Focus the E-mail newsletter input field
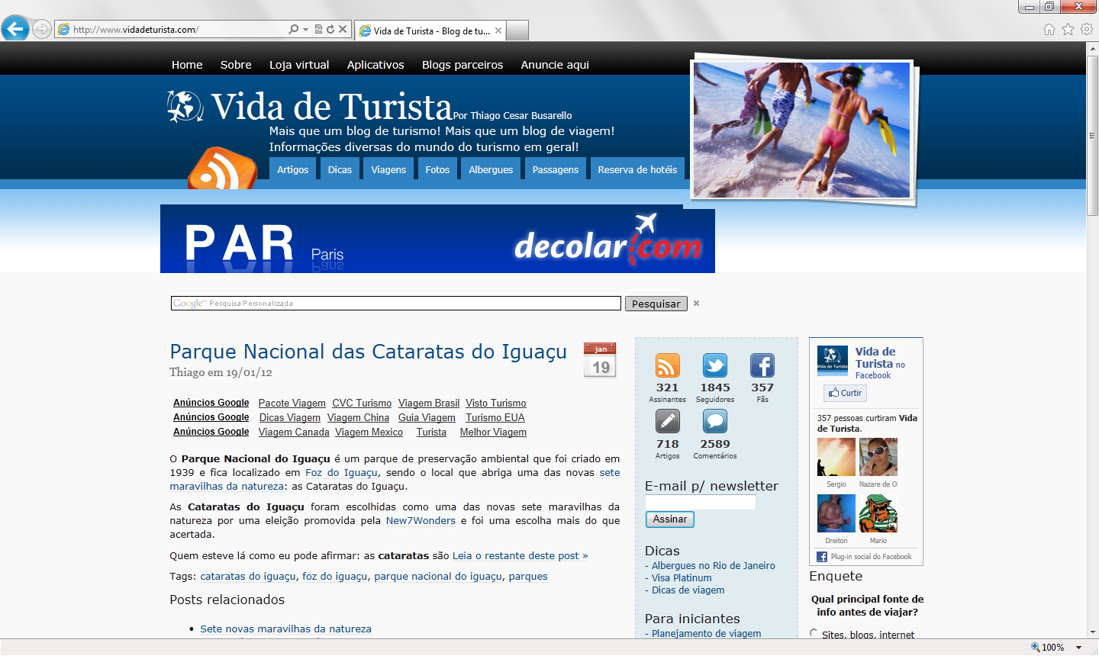This screenshot has width=1099, height=656. [701, 502]
